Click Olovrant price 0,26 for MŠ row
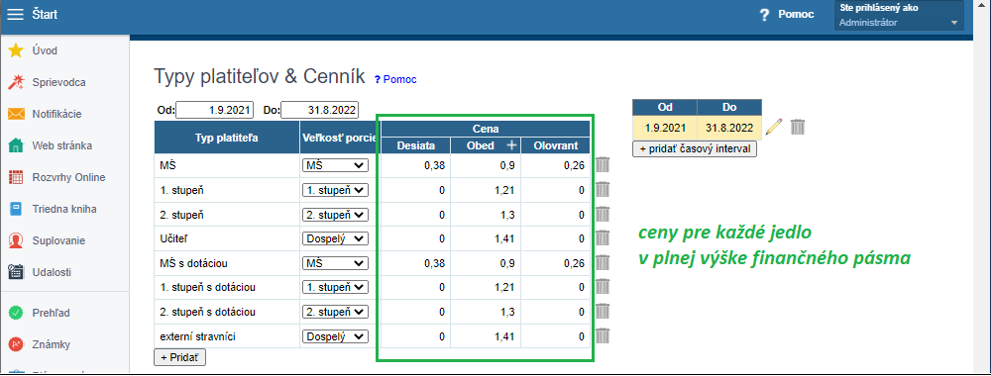 [556, 165]
